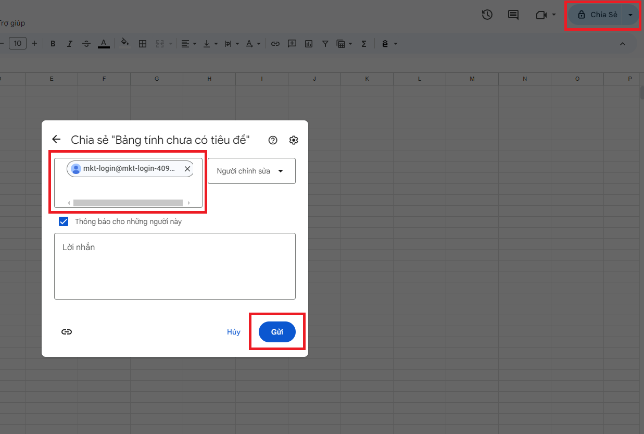644x434 pixels.
Task: Open the horizontal alignment dropdown
Action: (x=188, y=43)
